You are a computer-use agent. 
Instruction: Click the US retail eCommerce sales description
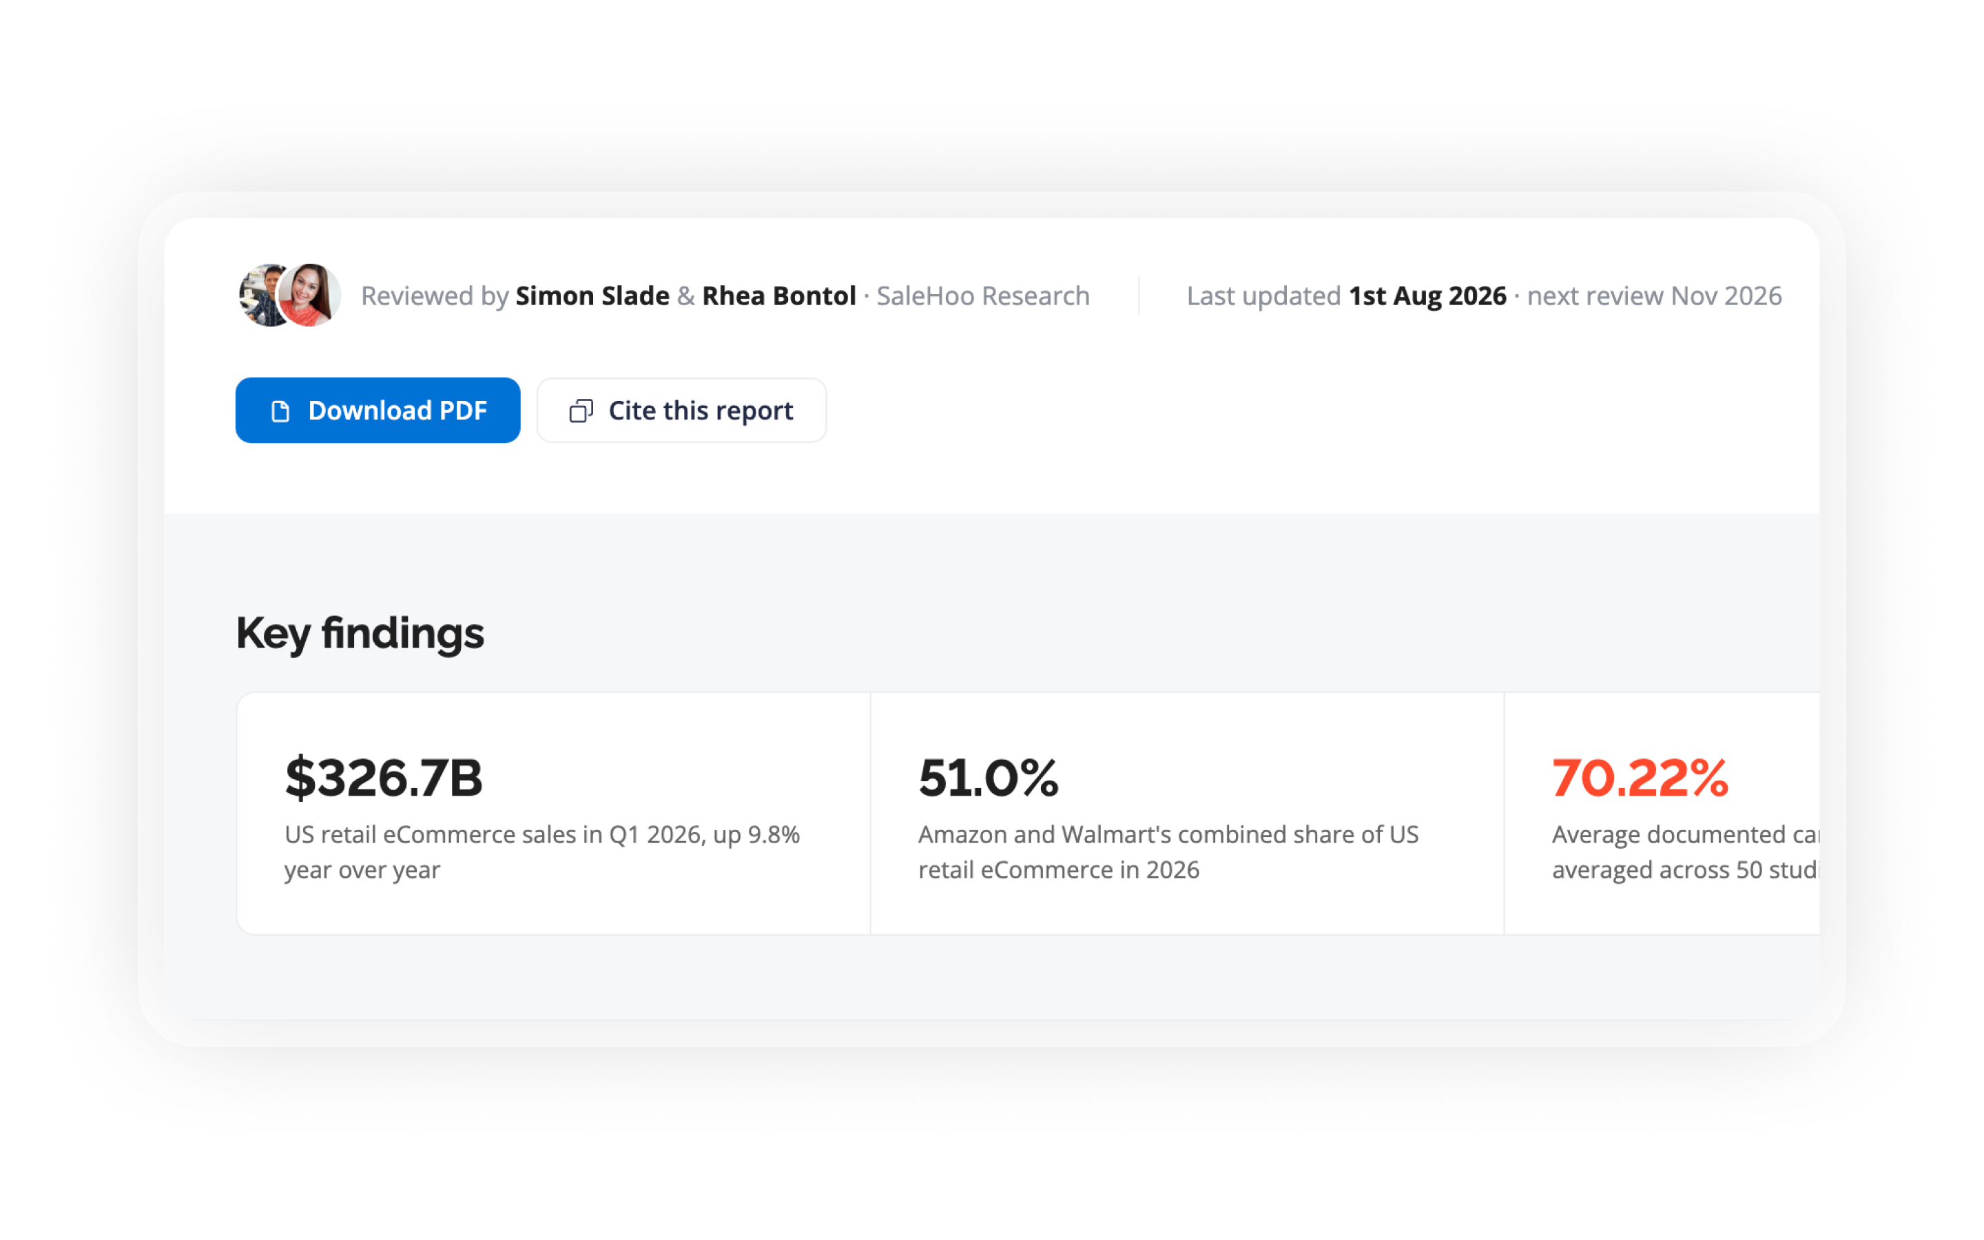point(542,852)
